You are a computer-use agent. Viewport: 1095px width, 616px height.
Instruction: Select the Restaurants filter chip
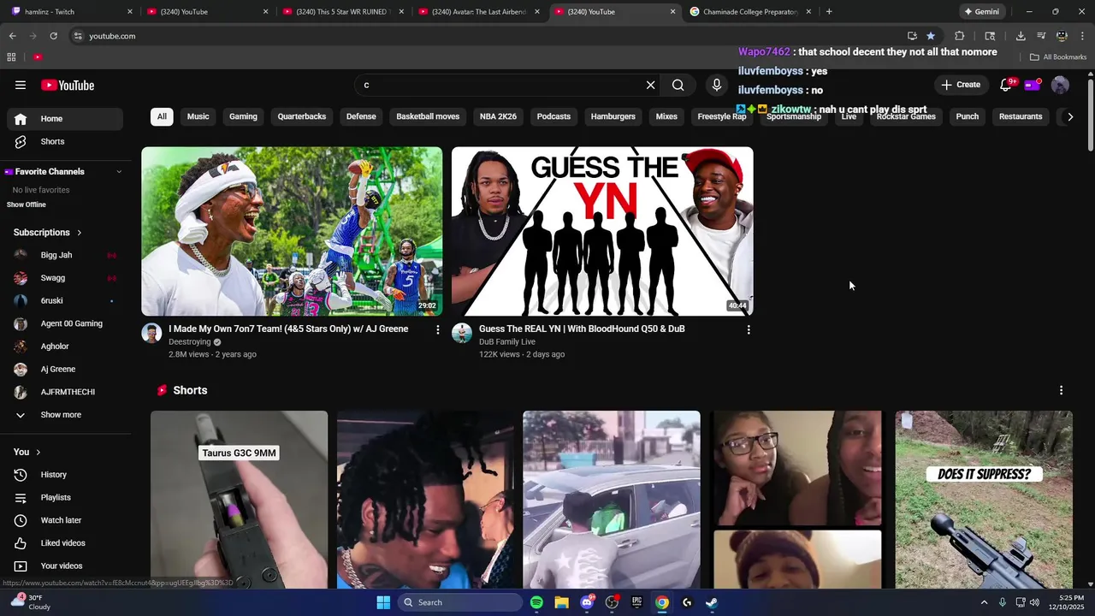point(1021,116)
